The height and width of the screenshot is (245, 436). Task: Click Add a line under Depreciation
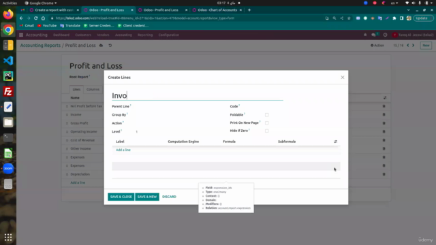[x=78, y=182]
